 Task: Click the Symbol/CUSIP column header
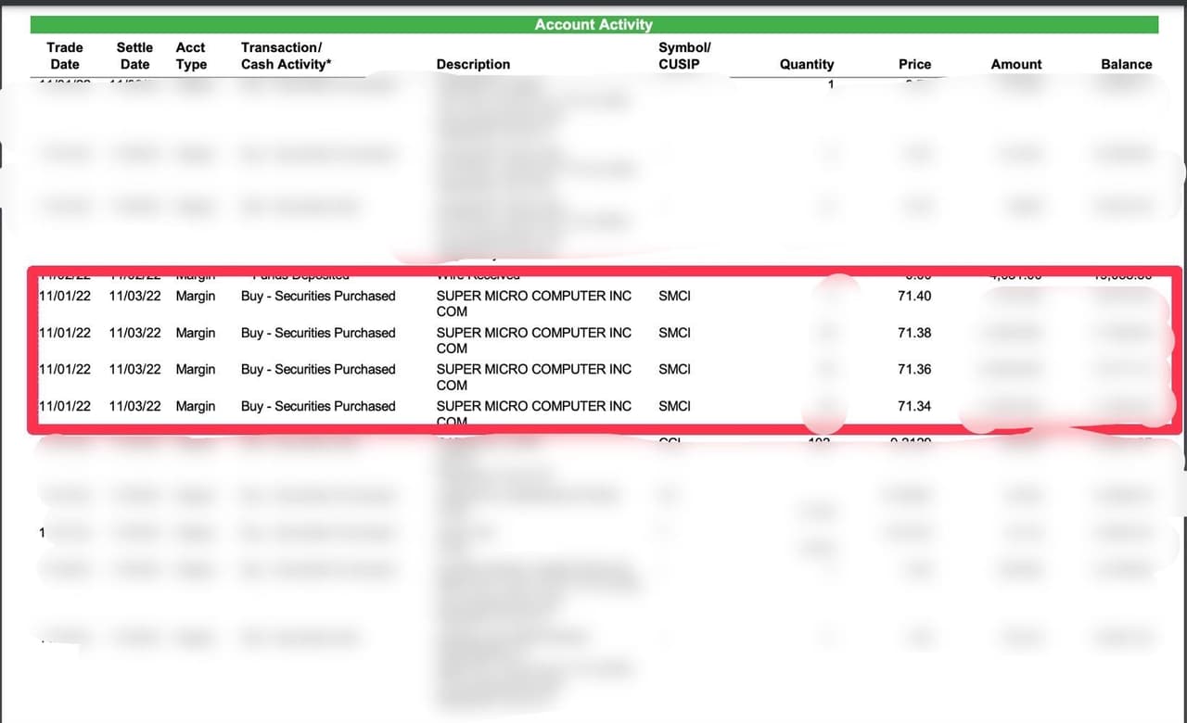click(x=683, y=56)
